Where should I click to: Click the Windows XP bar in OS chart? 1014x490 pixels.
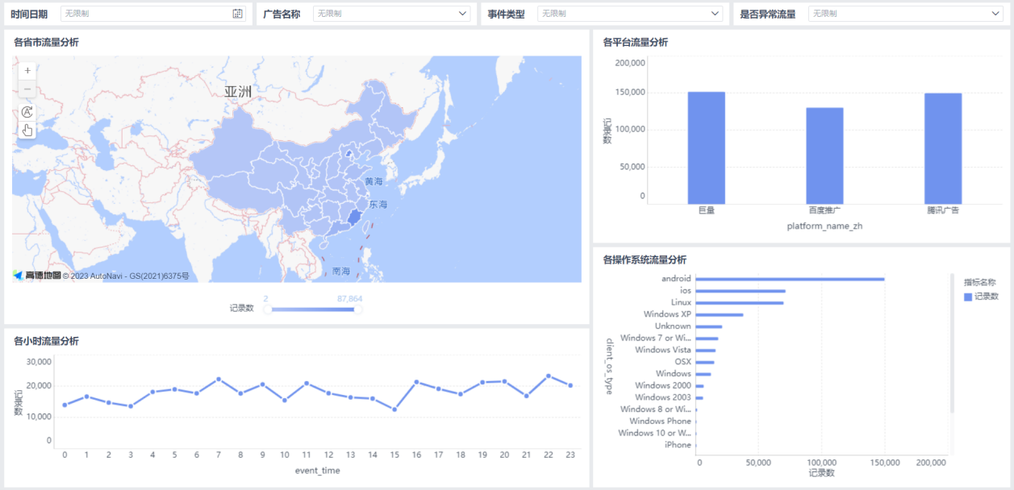(x=719, y=314)
